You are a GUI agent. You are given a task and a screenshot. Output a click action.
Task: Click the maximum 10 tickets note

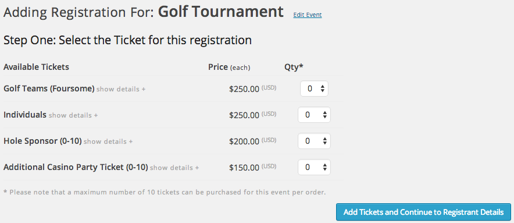pyautogui.click(x=165, y=192)
